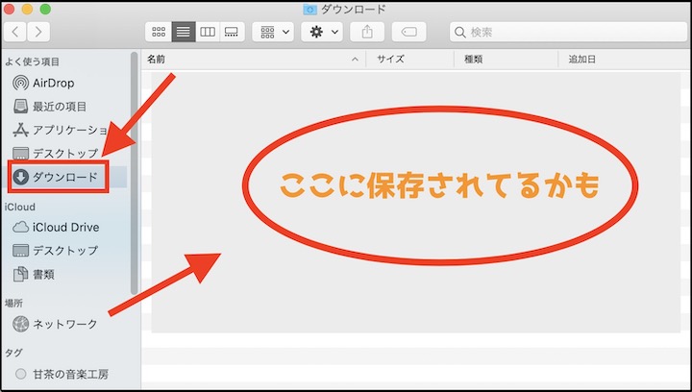Click the network globe icon

[x=21, y=324]
